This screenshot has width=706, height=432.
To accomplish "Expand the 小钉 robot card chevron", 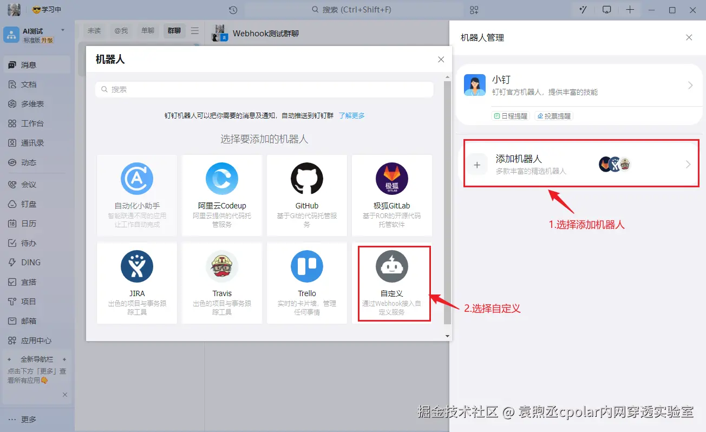I will pyautogui.click(x=690, y=86).
